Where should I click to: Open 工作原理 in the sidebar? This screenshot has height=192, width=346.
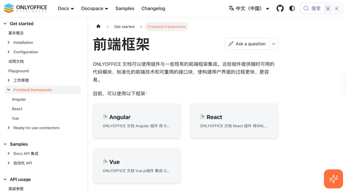(21, 80)
